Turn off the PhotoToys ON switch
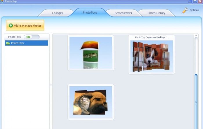Screen dimensions: 203x129 [32, 37]
